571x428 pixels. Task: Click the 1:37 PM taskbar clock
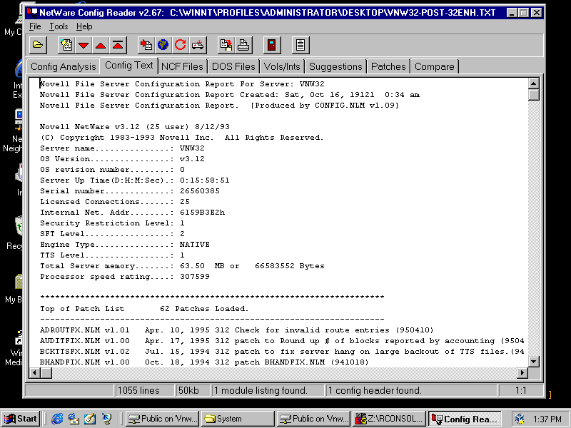547,419
